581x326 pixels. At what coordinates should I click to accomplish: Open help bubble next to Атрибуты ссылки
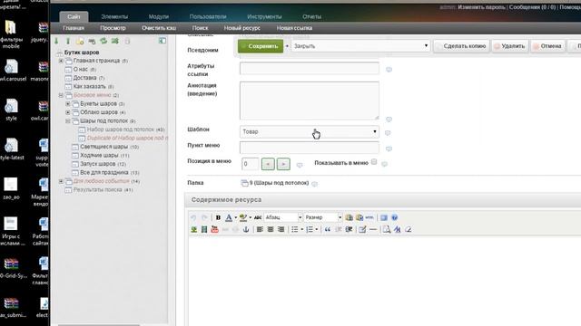click(389, 70)
